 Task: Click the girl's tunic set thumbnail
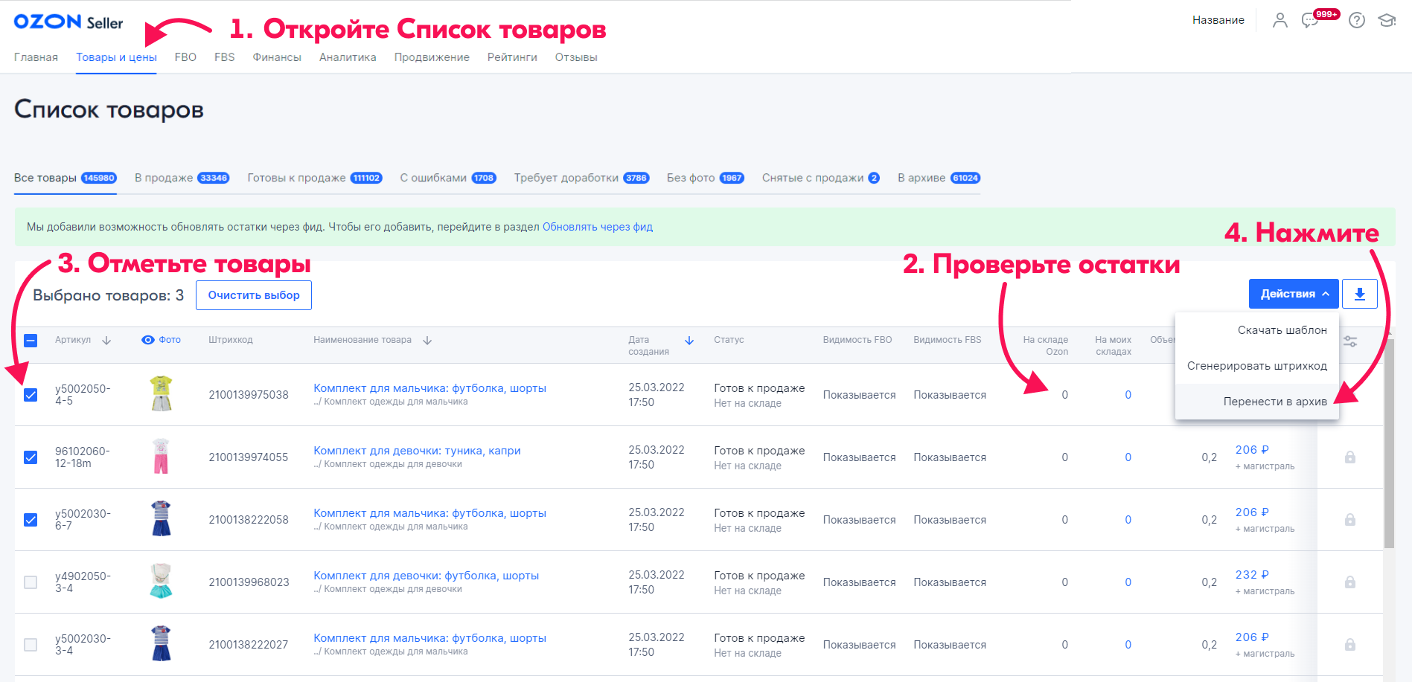coord(161,457)
